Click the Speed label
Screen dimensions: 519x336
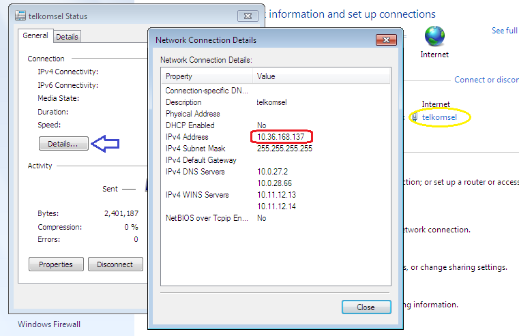[49, 125]
